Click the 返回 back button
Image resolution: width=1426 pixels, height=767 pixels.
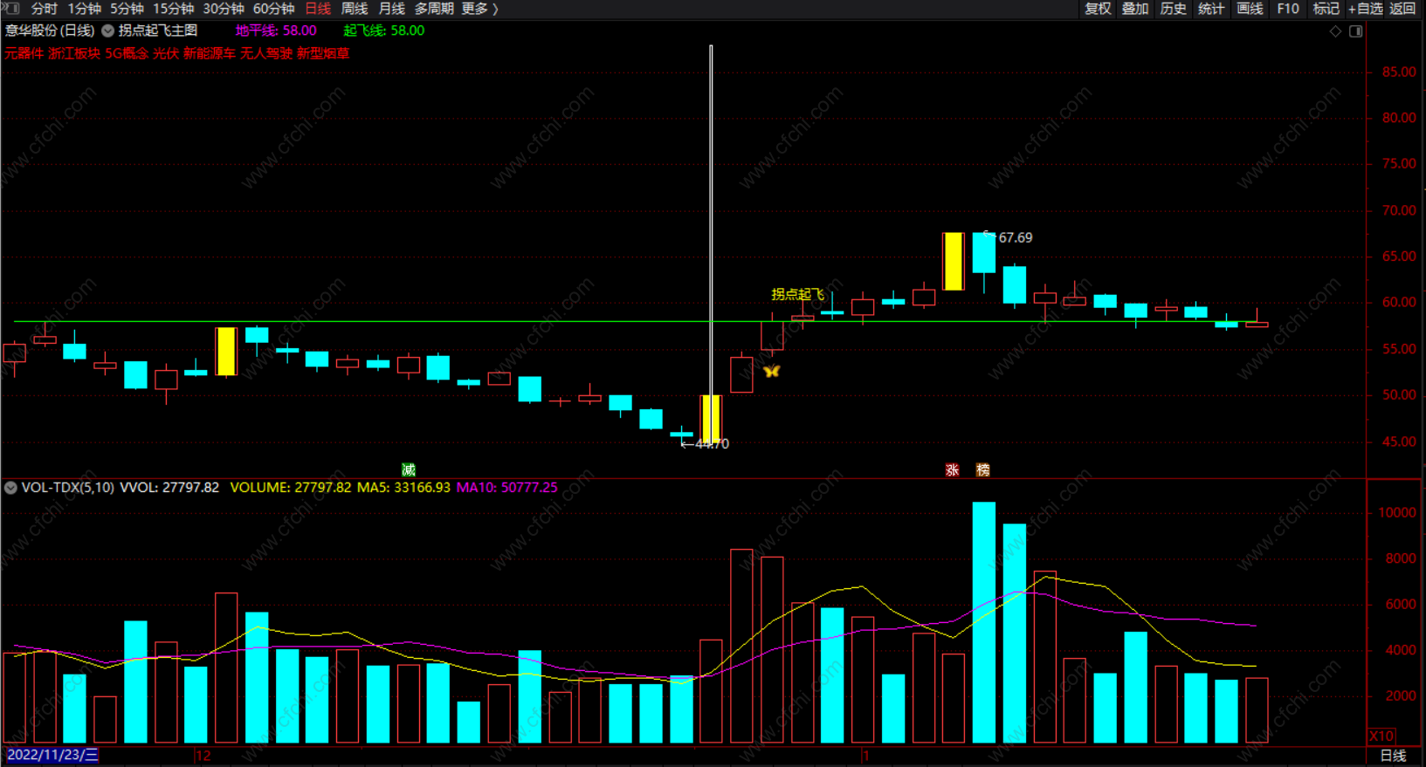1402,9
